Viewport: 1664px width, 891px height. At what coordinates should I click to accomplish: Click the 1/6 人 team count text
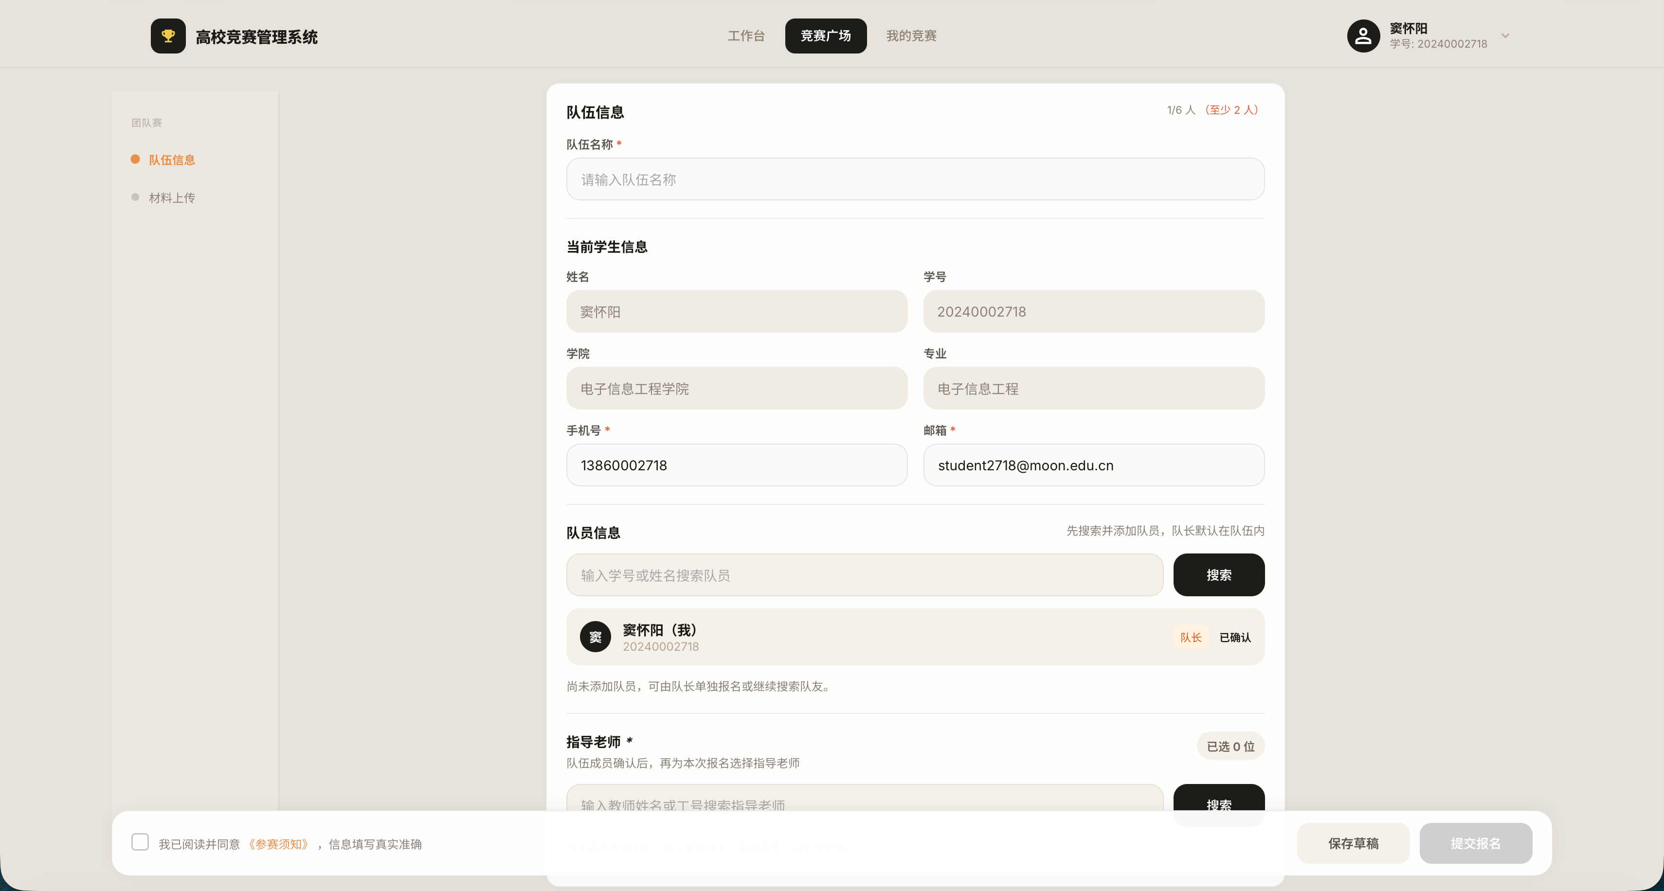pyautogui.click(x=1181, y=110)
